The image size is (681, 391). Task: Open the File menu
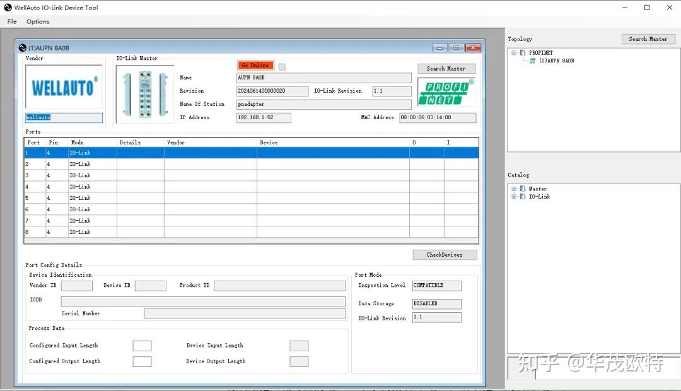point(11,21)
